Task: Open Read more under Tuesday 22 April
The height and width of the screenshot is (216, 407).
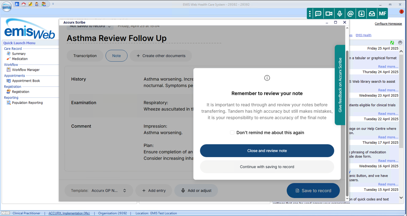Action: (x=388, y=137)
